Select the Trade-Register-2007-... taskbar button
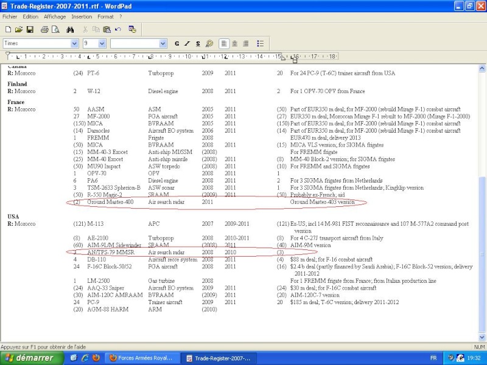This screenshot has width=487, height=365. pos(220,358)
